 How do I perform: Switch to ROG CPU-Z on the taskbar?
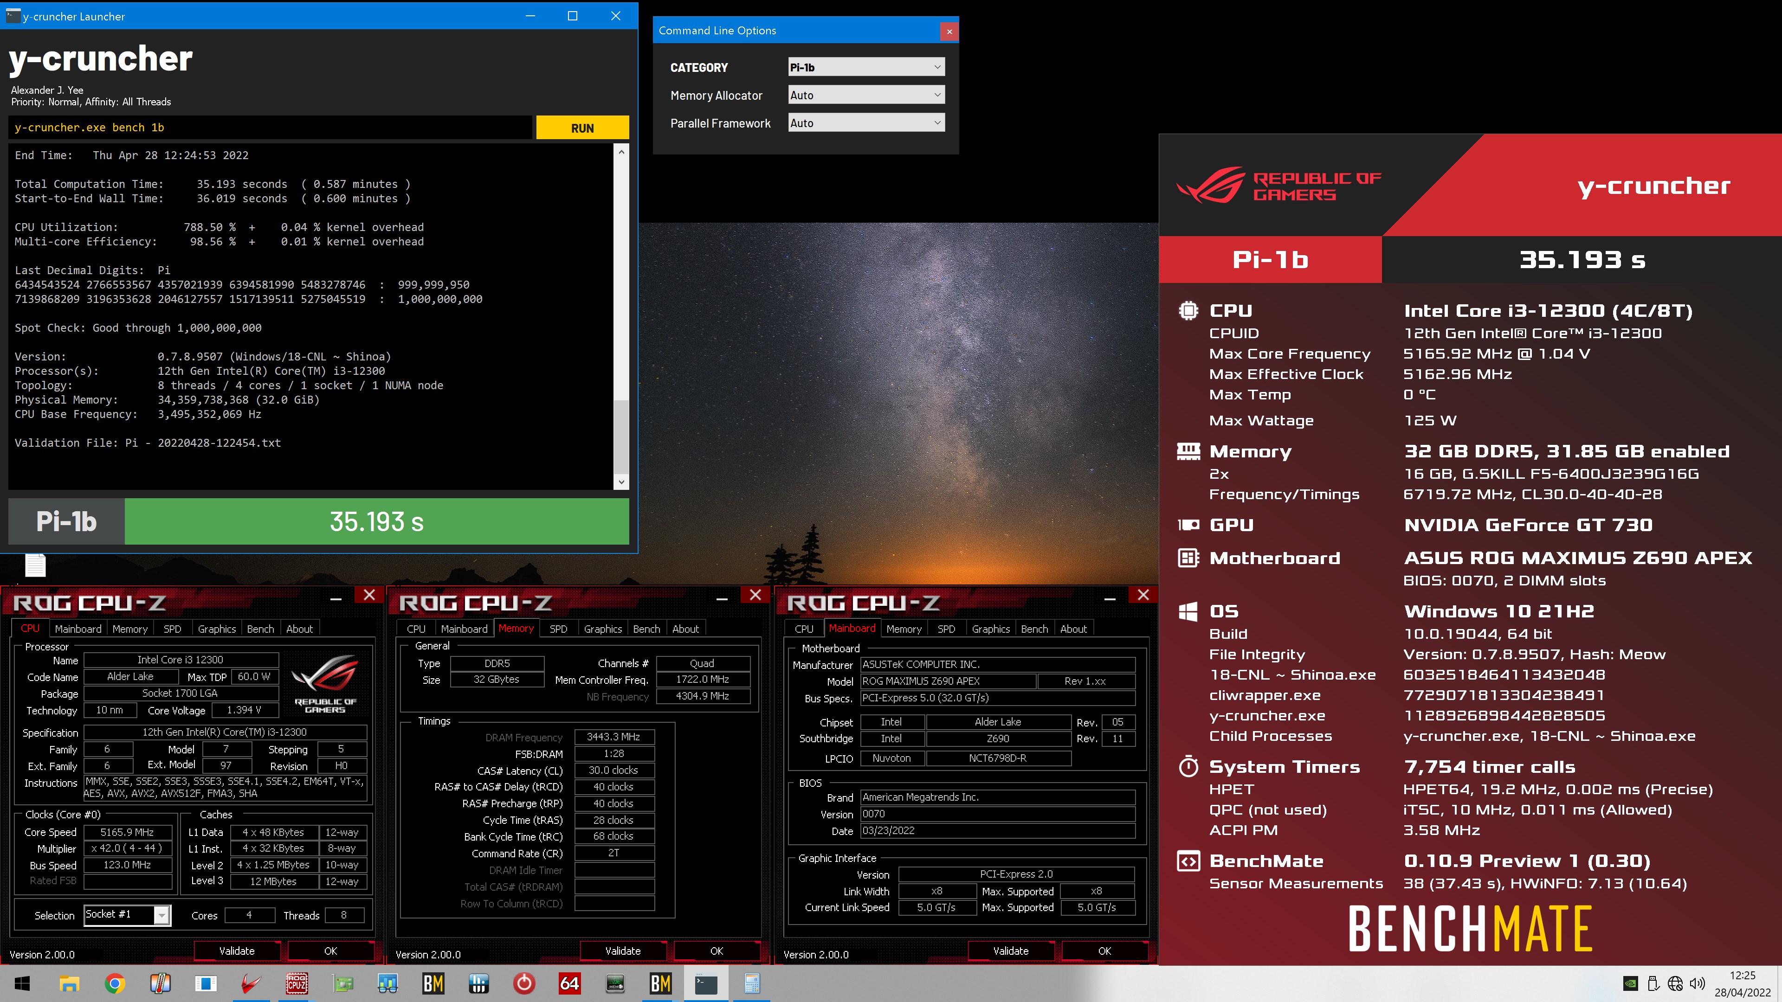click(297, 983)
